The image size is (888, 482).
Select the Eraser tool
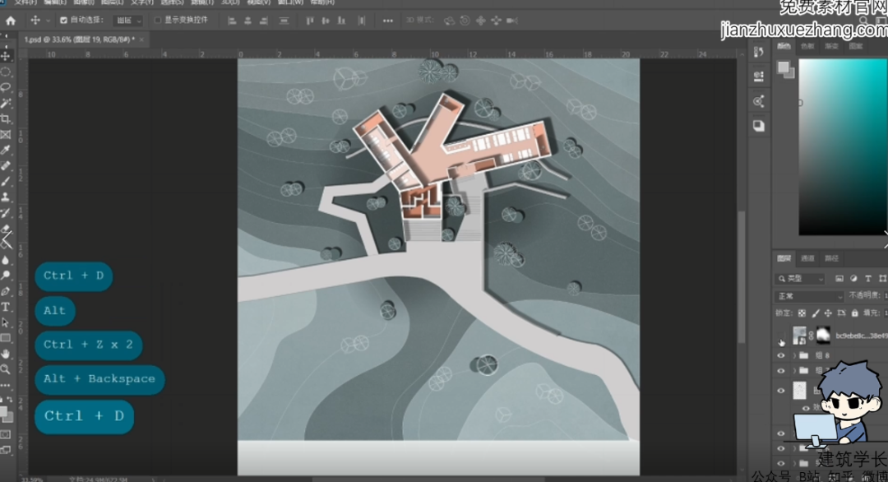tap(6, 229)
